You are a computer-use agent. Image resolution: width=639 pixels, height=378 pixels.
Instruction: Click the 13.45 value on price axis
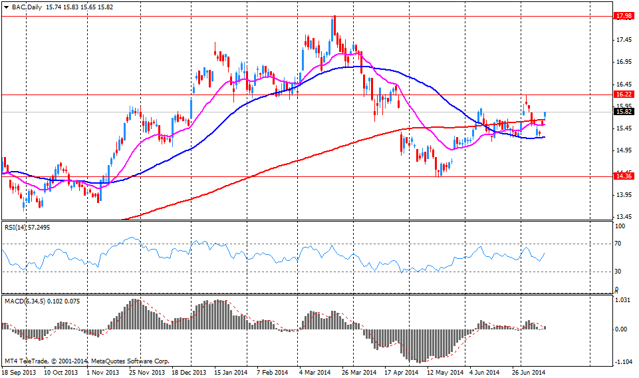point(624,217)
